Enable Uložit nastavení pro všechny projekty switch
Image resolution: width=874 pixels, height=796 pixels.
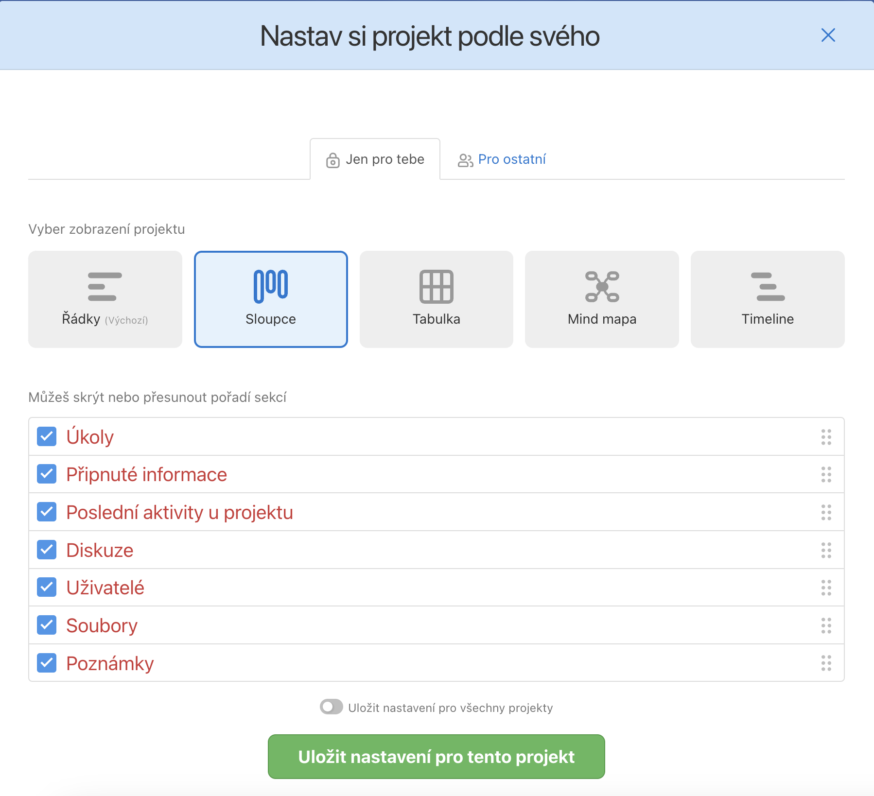[x=332, y=707]
